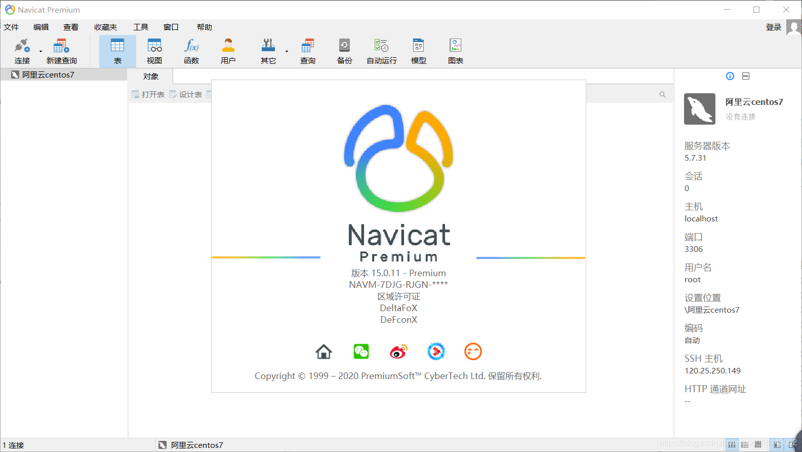The image size is (802, 452).
Task: Click the Weibo icon in About dialog
Action: pyautogui.click(x=398, y=351)
